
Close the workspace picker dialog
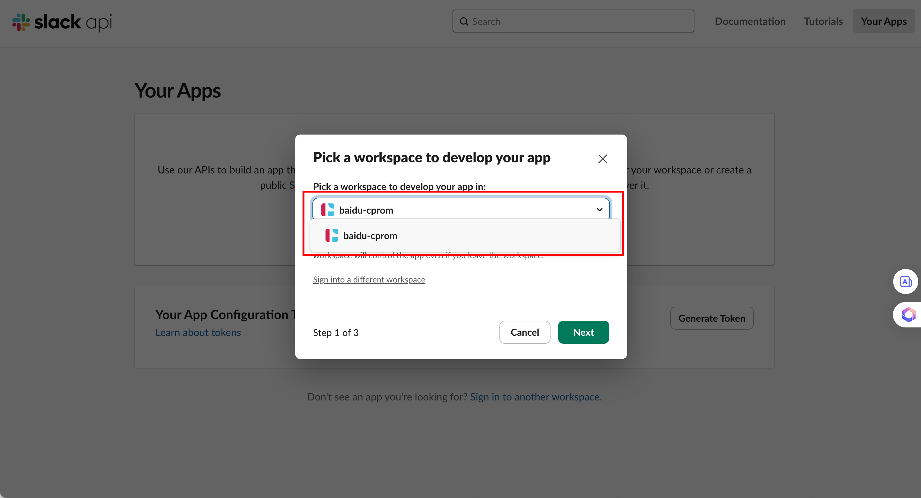[x=603, y=159]
